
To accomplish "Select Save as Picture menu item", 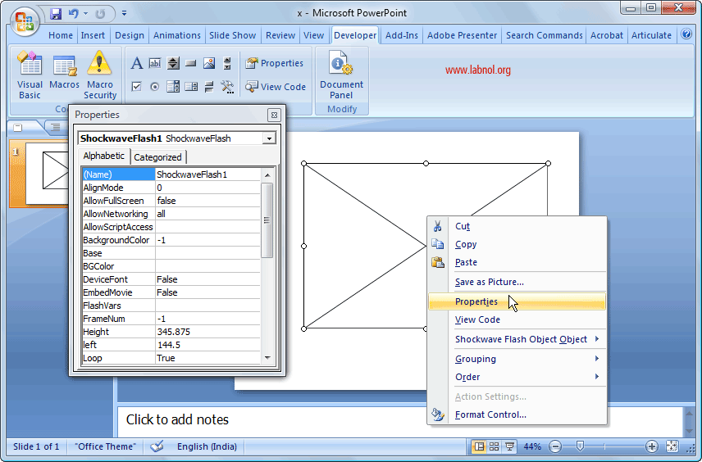I will (517, 282).
